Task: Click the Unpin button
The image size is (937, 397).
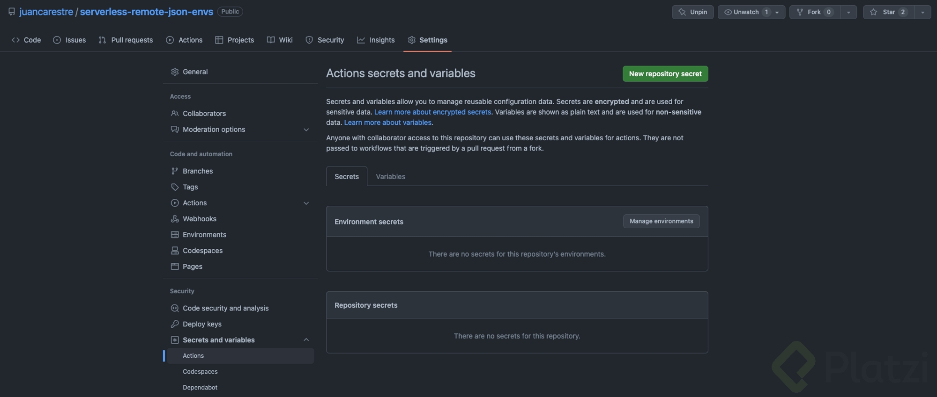Action: click(692, 12)
